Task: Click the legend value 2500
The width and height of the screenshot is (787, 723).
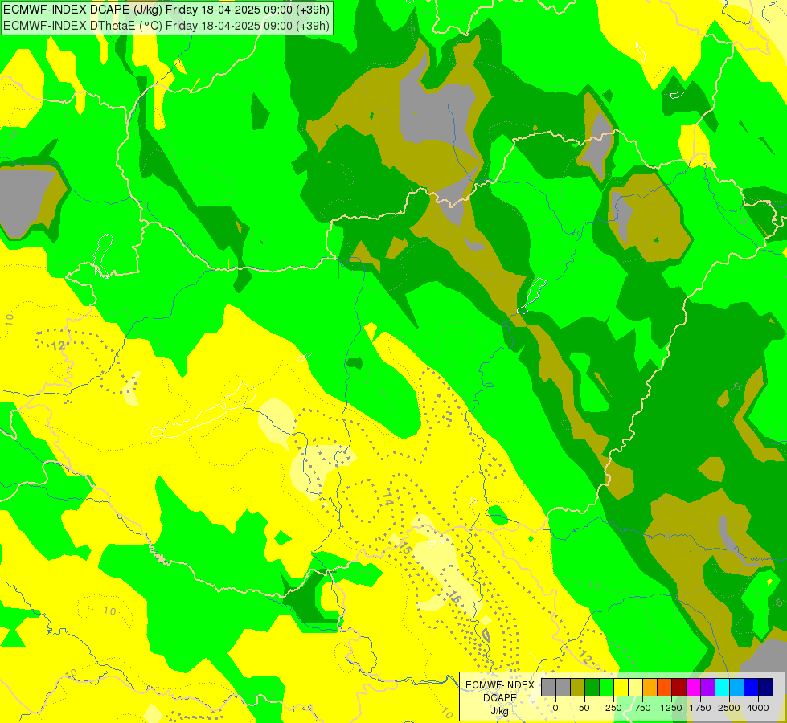Action: (729, 708)
